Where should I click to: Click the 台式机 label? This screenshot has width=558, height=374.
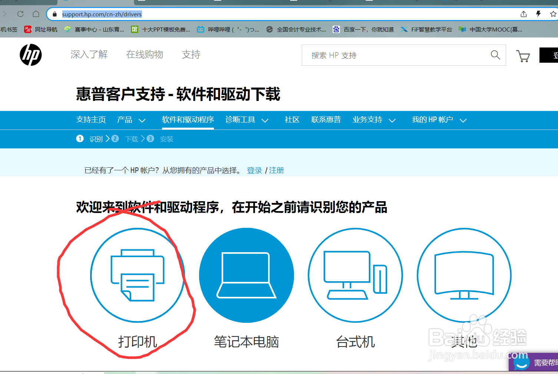pyautogui.click(x=355, y=342)
